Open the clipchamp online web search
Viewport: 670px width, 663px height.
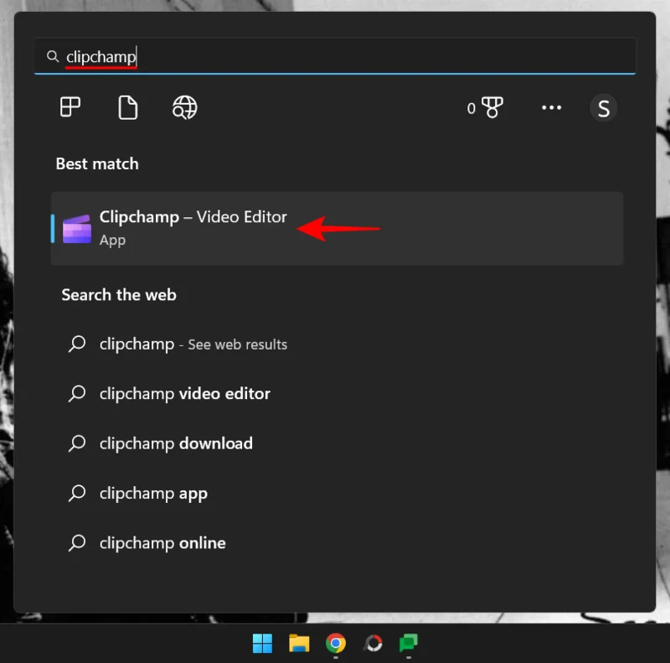(162, 542)
